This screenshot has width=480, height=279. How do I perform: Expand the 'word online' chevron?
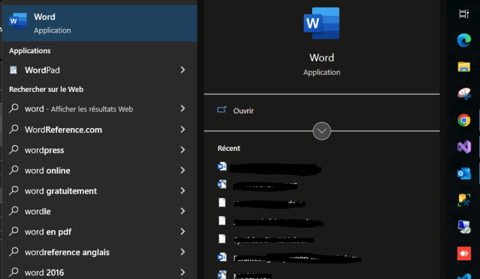pos(183,170)
